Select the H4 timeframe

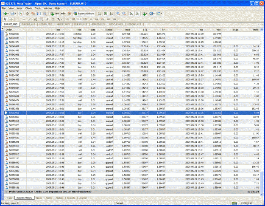pos(97,19)
